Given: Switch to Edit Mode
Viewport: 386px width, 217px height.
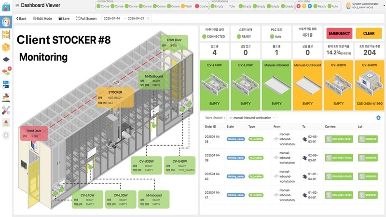Looking at the screenshot, I should [x=42, y=18].
